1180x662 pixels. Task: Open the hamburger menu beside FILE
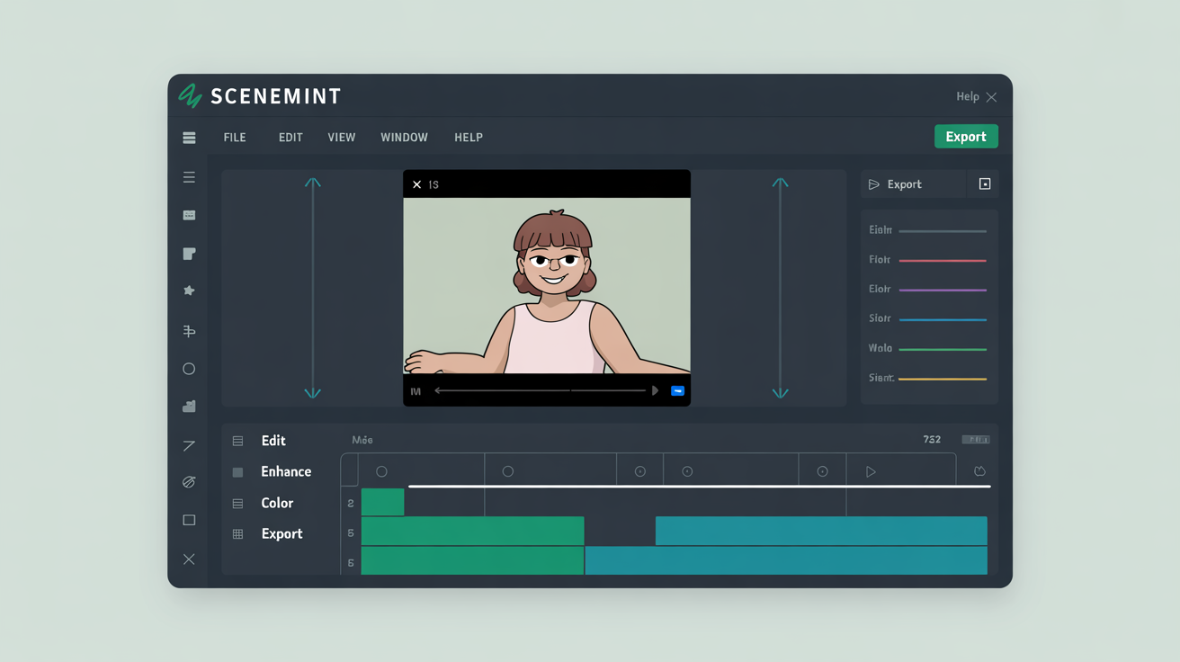[x=189, y=138]
